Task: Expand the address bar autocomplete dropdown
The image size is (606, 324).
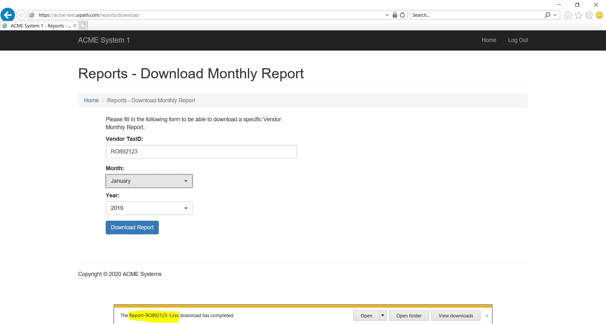Action: point(387,15)
